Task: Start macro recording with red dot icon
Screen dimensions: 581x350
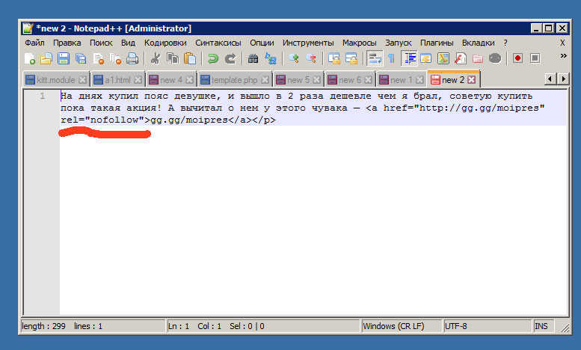Action: point(517,58)
